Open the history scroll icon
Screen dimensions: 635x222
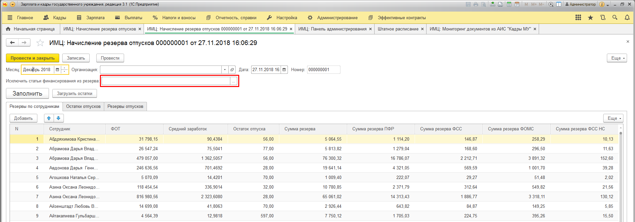[603, 18]
